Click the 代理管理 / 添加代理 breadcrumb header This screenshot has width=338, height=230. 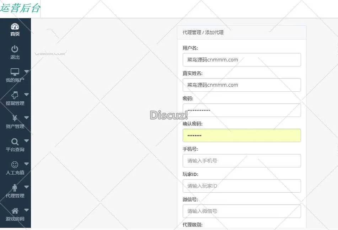(x=203, y=32)
